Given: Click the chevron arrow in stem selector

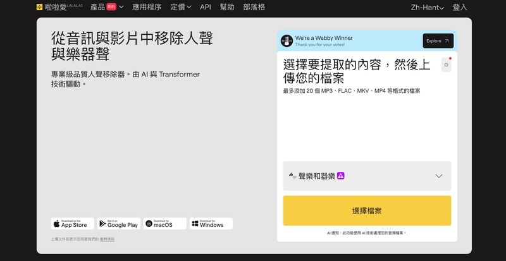Looking at the screenshot, I should pos(438,176).
